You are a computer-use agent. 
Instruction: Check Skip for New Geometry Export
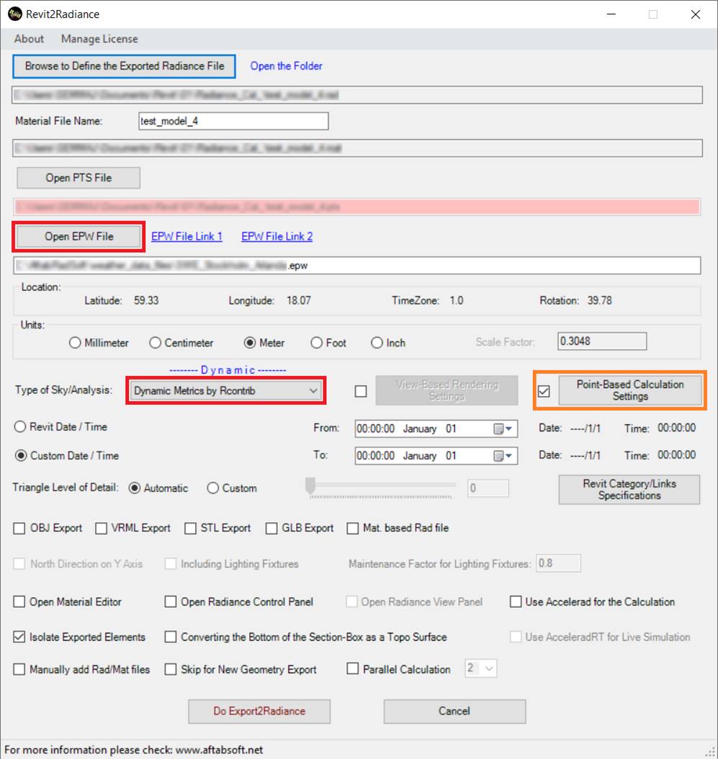click(171, 670)
